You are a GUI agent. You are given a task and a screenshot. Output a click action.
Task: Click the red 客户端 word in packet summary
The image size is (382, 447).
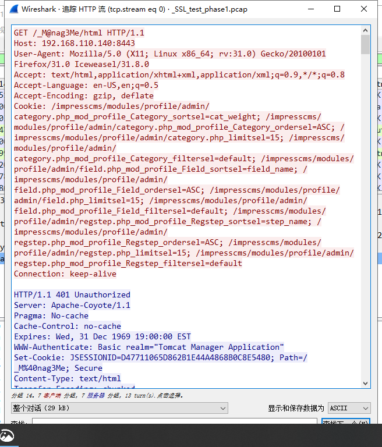[x=52, y=395]
